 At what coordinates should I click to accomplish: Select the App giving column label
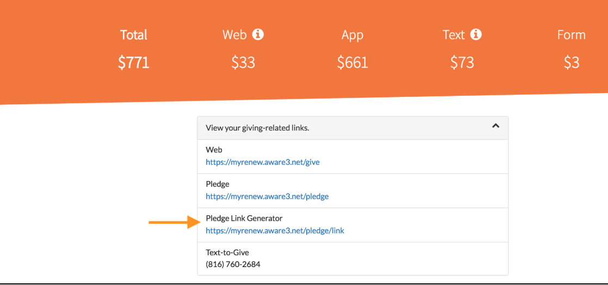point(352,36)
